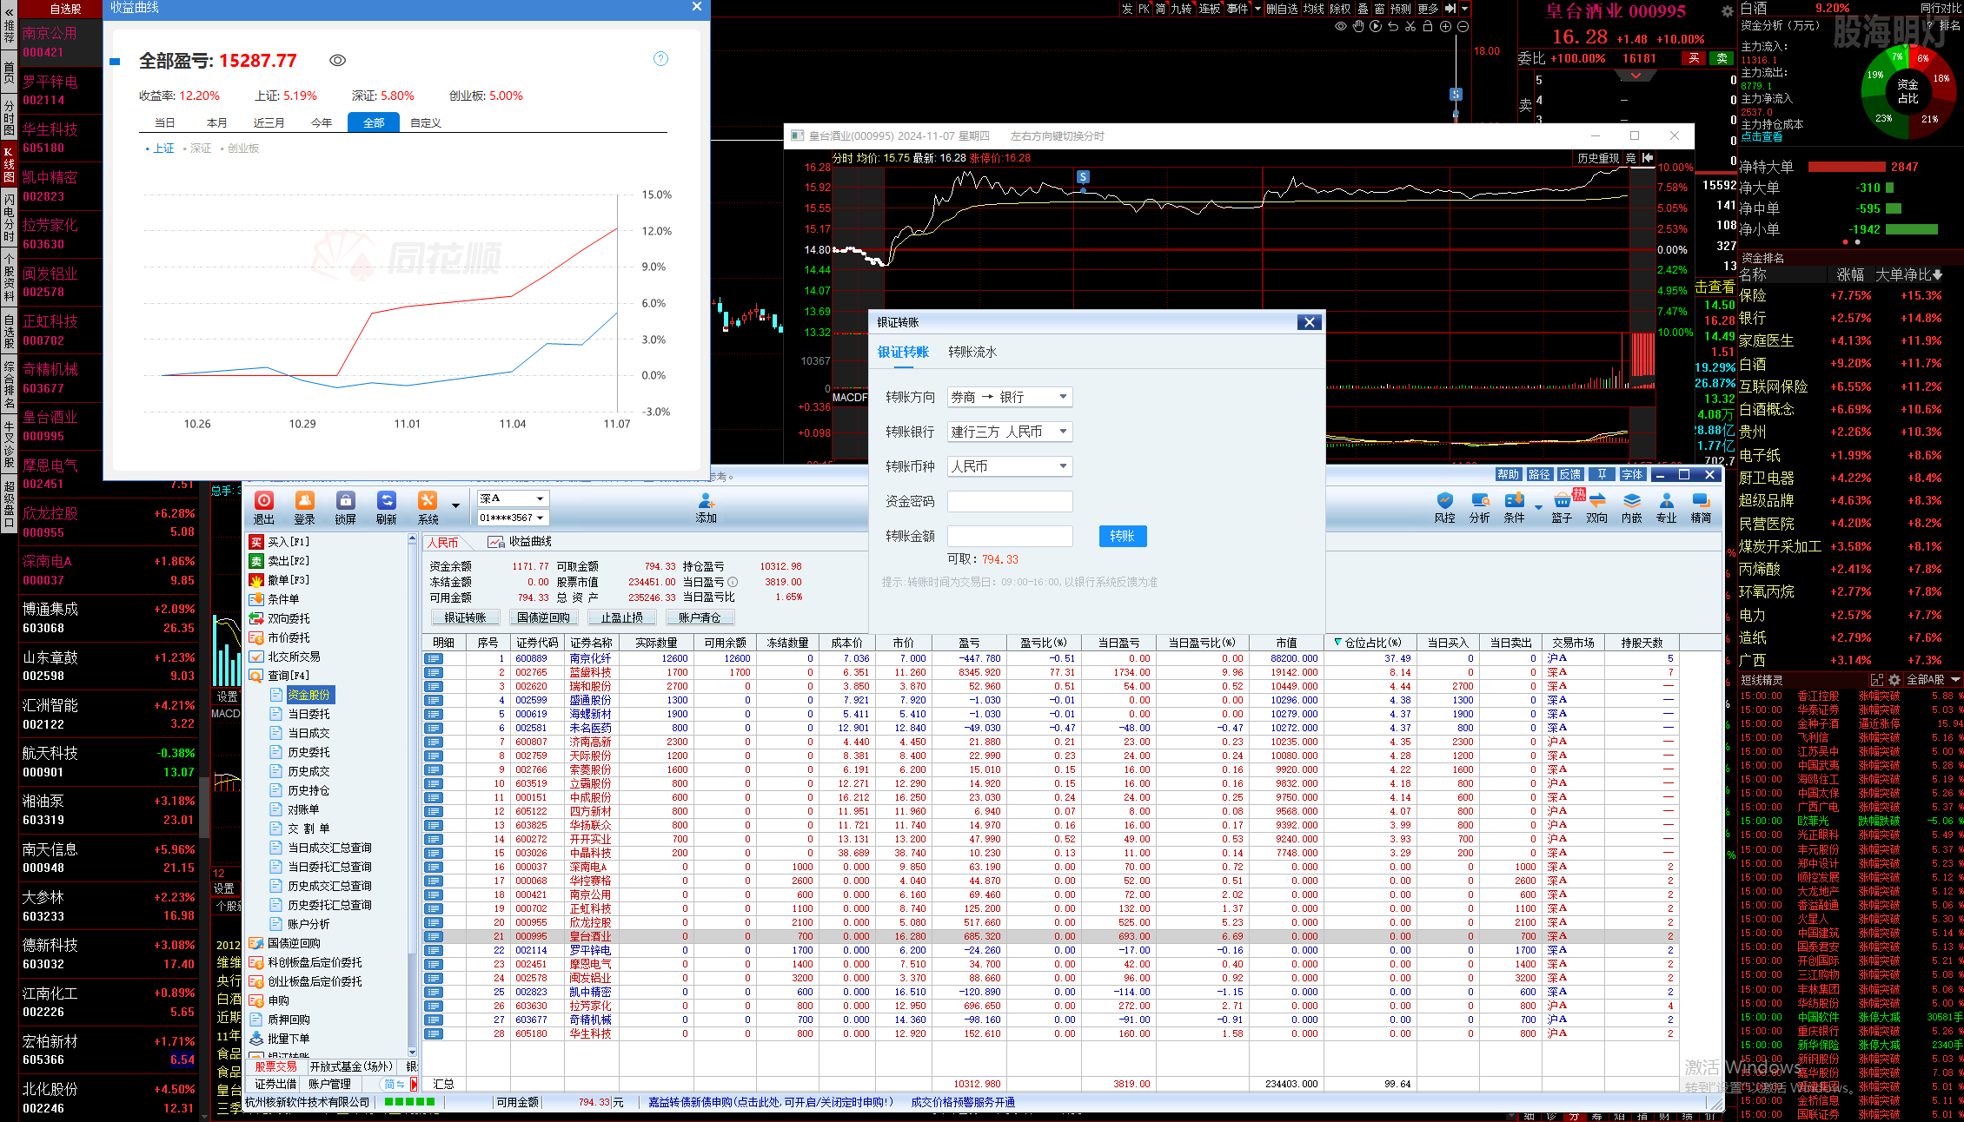This screenshot has height=1122, width=1964.
Task: Select 当日委托 in query tree
Action: point(309,714)
